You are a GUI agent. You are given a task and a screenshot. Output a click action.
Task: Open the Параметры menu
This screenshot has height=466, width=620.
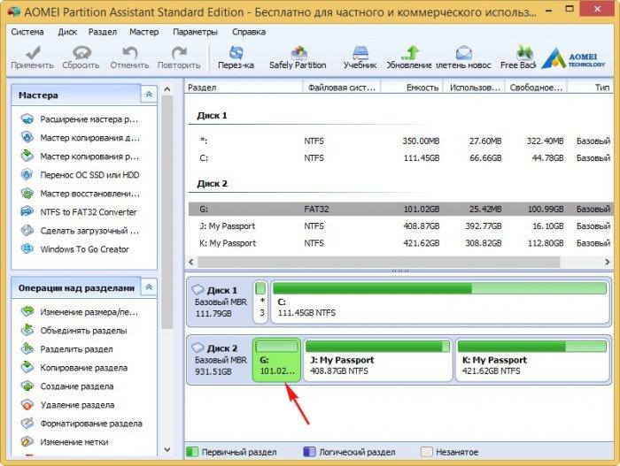196,32
